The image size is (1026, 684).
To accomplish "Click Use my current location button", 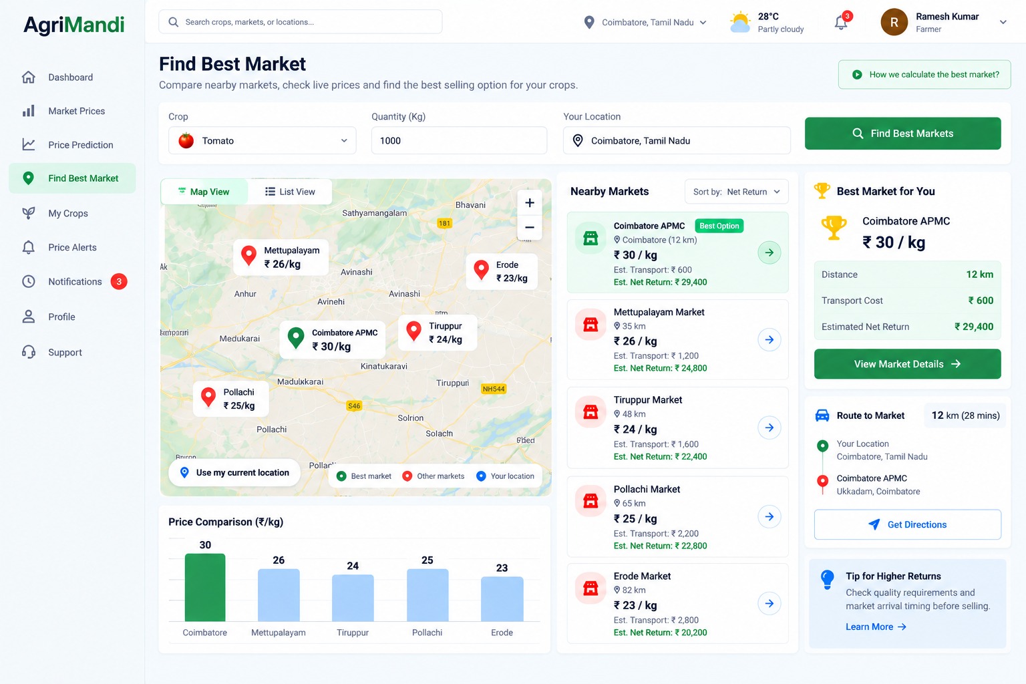I will [x=234, y=472].
